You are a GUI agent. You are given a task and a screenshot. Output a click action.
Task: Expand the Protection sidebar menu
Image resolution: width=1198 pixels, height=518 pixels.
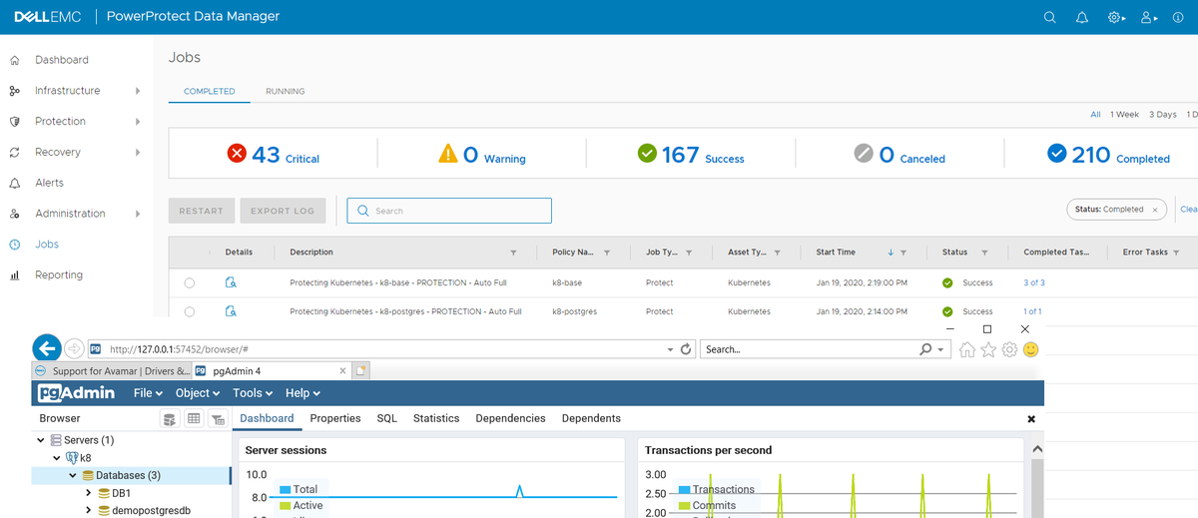click(x=138, y=122)
